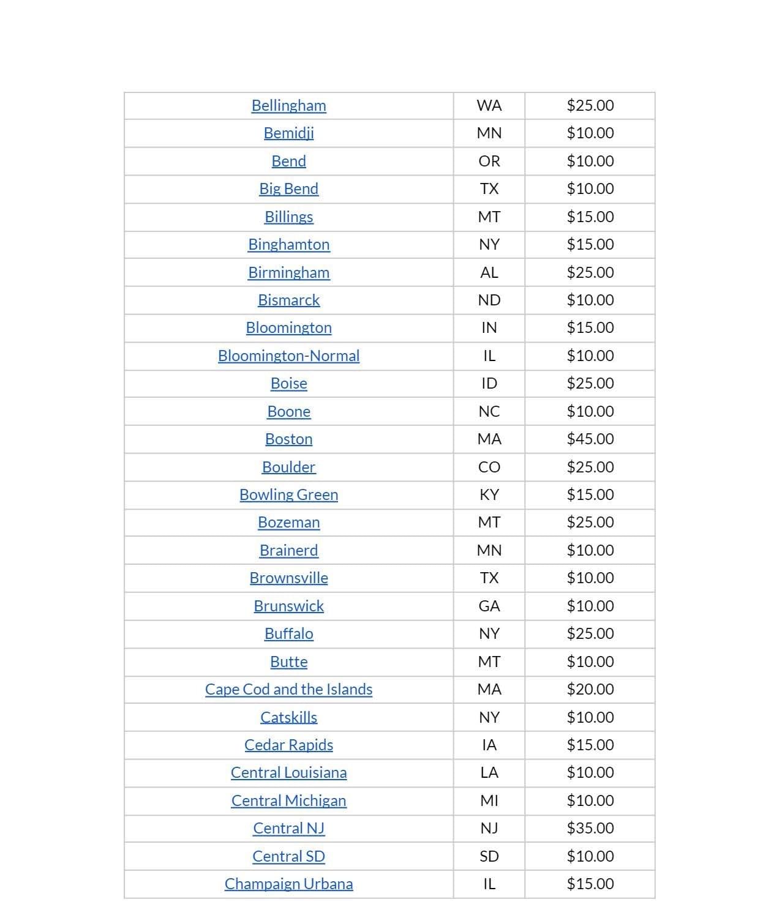Follow the Cape Cod and the Islands link
The image size is (774, 921).
(x=288, y=689)
